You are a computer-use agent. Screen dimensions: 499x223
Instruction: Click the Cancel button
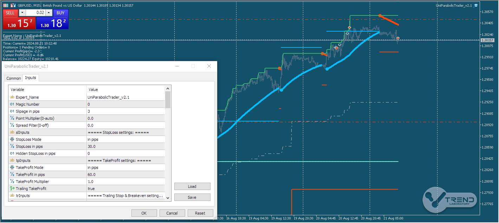(x=172, y=213)
